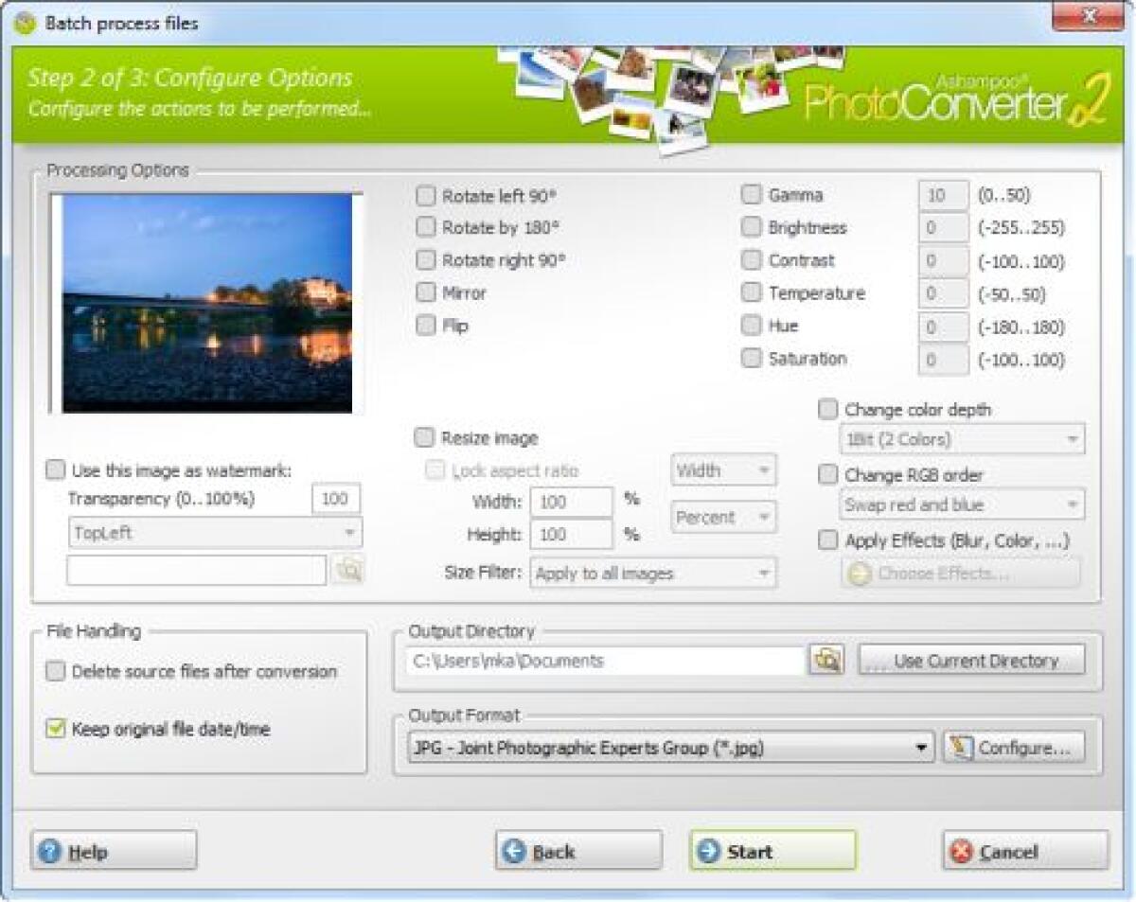Click the red Cancel cross icon
Screen dimensions: 1136x902
pyautogui.click(x=964, y=851)
